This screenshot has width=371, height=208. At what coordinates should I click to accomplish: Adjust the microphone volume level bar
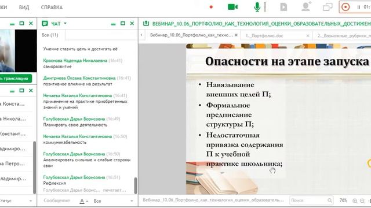tap(265, 7)
